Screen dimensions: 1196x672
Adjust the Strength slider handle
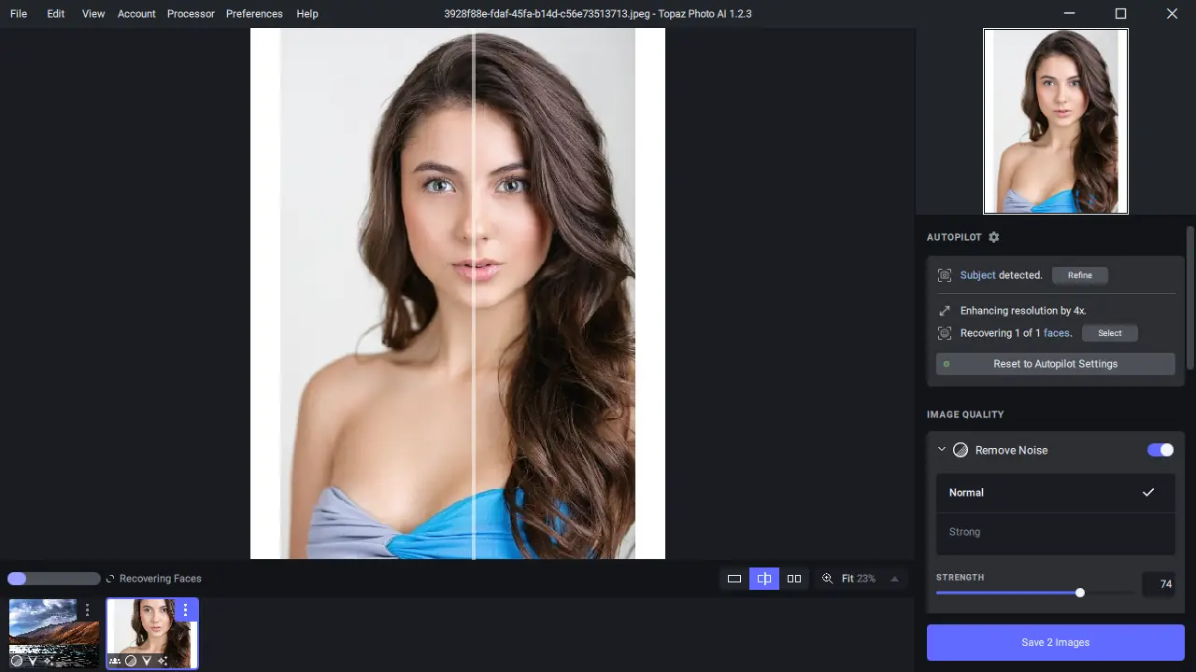1080,593
